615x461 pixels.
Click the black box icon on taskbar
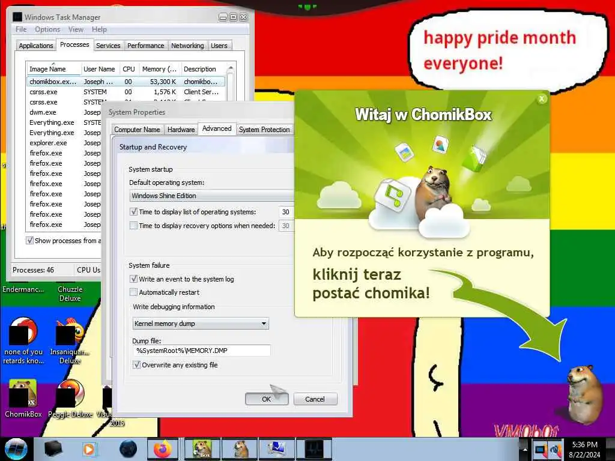tap(53, 449)
